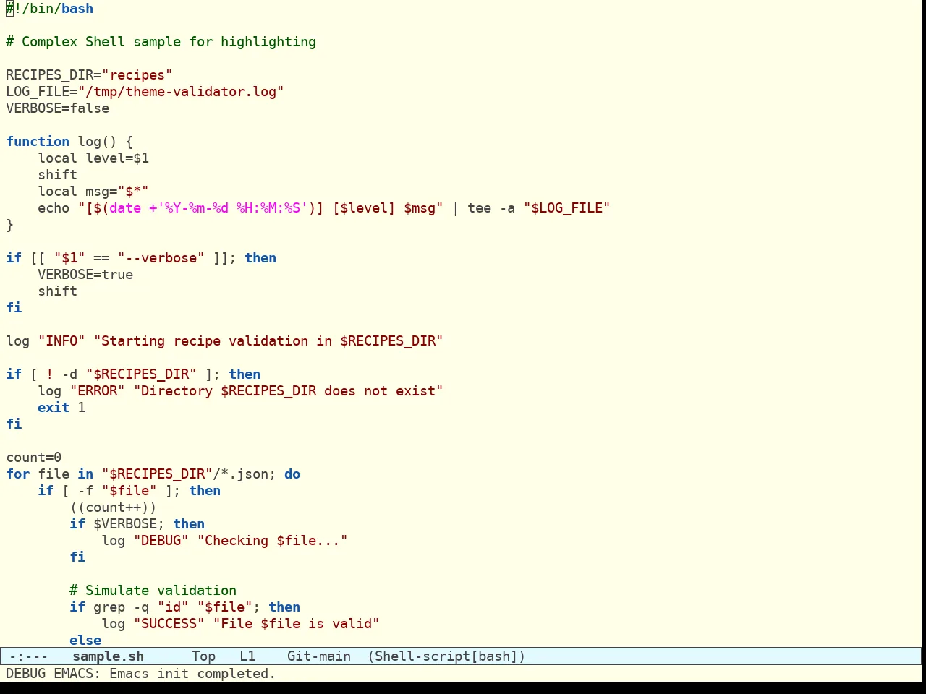
Task: Click the 'else' keyword at the bottom
Action: pyautogui.click(x=85, y=641)
